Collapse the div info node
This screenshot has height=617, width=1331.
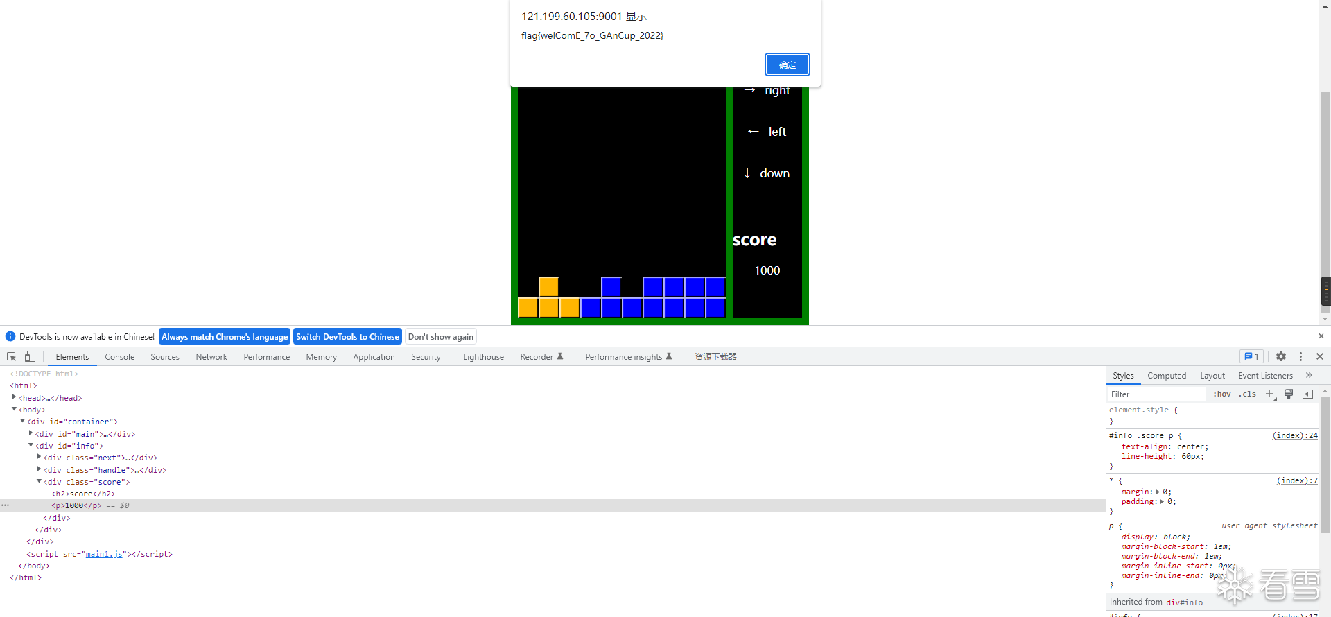tap(31, 445)
